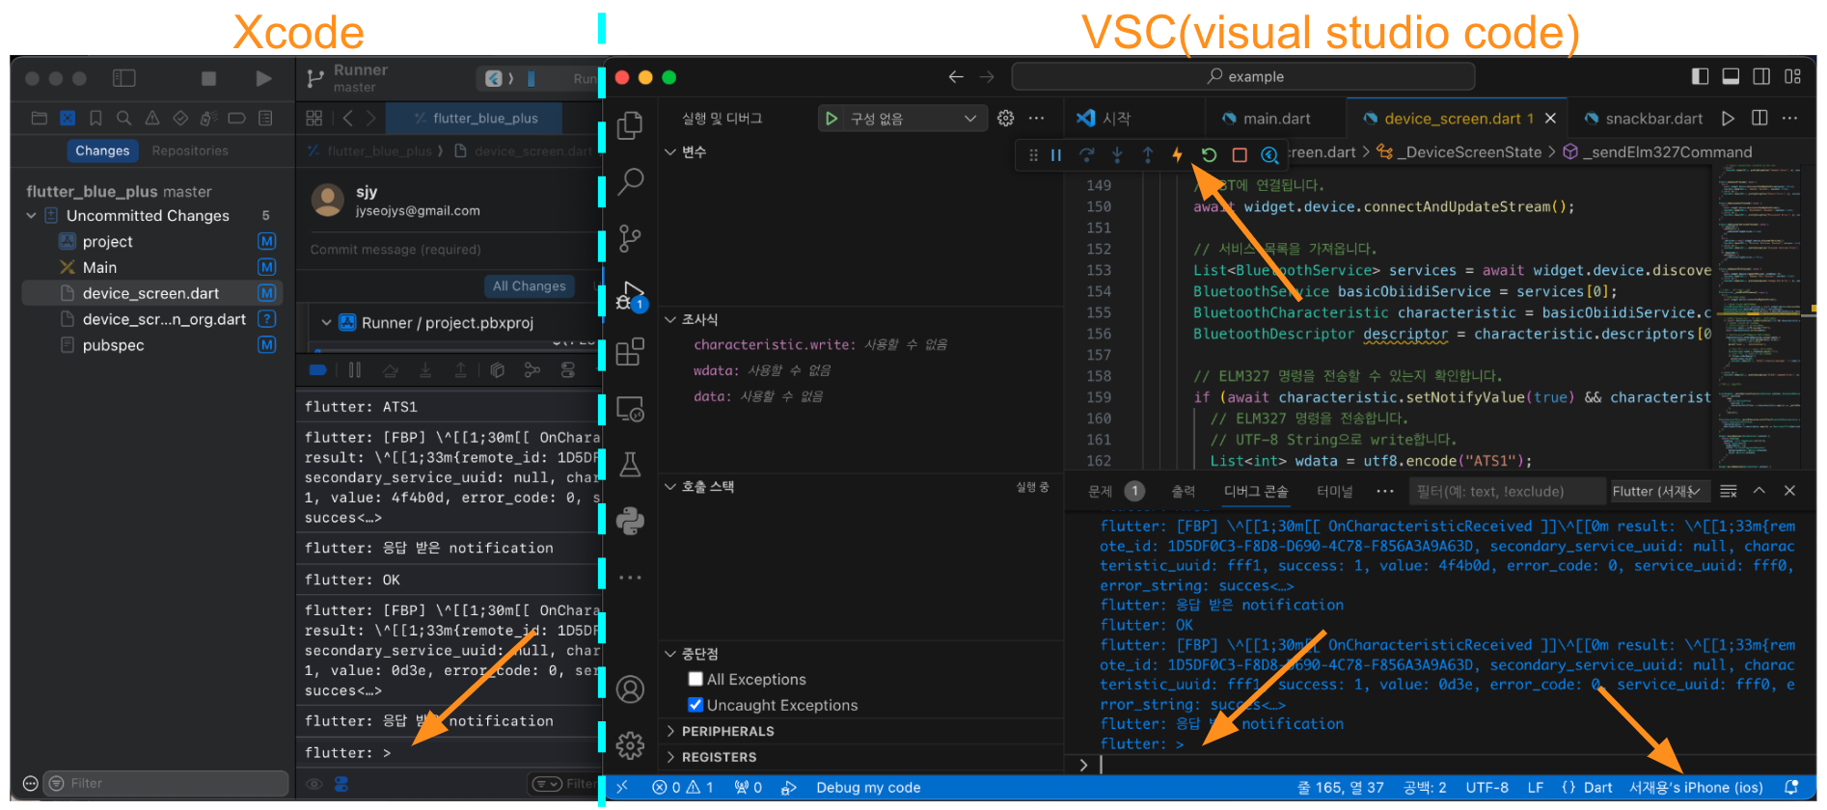Open the VS Code Explorer view icon
This screenshot has width=1827, height=810.
pos(630,124)
